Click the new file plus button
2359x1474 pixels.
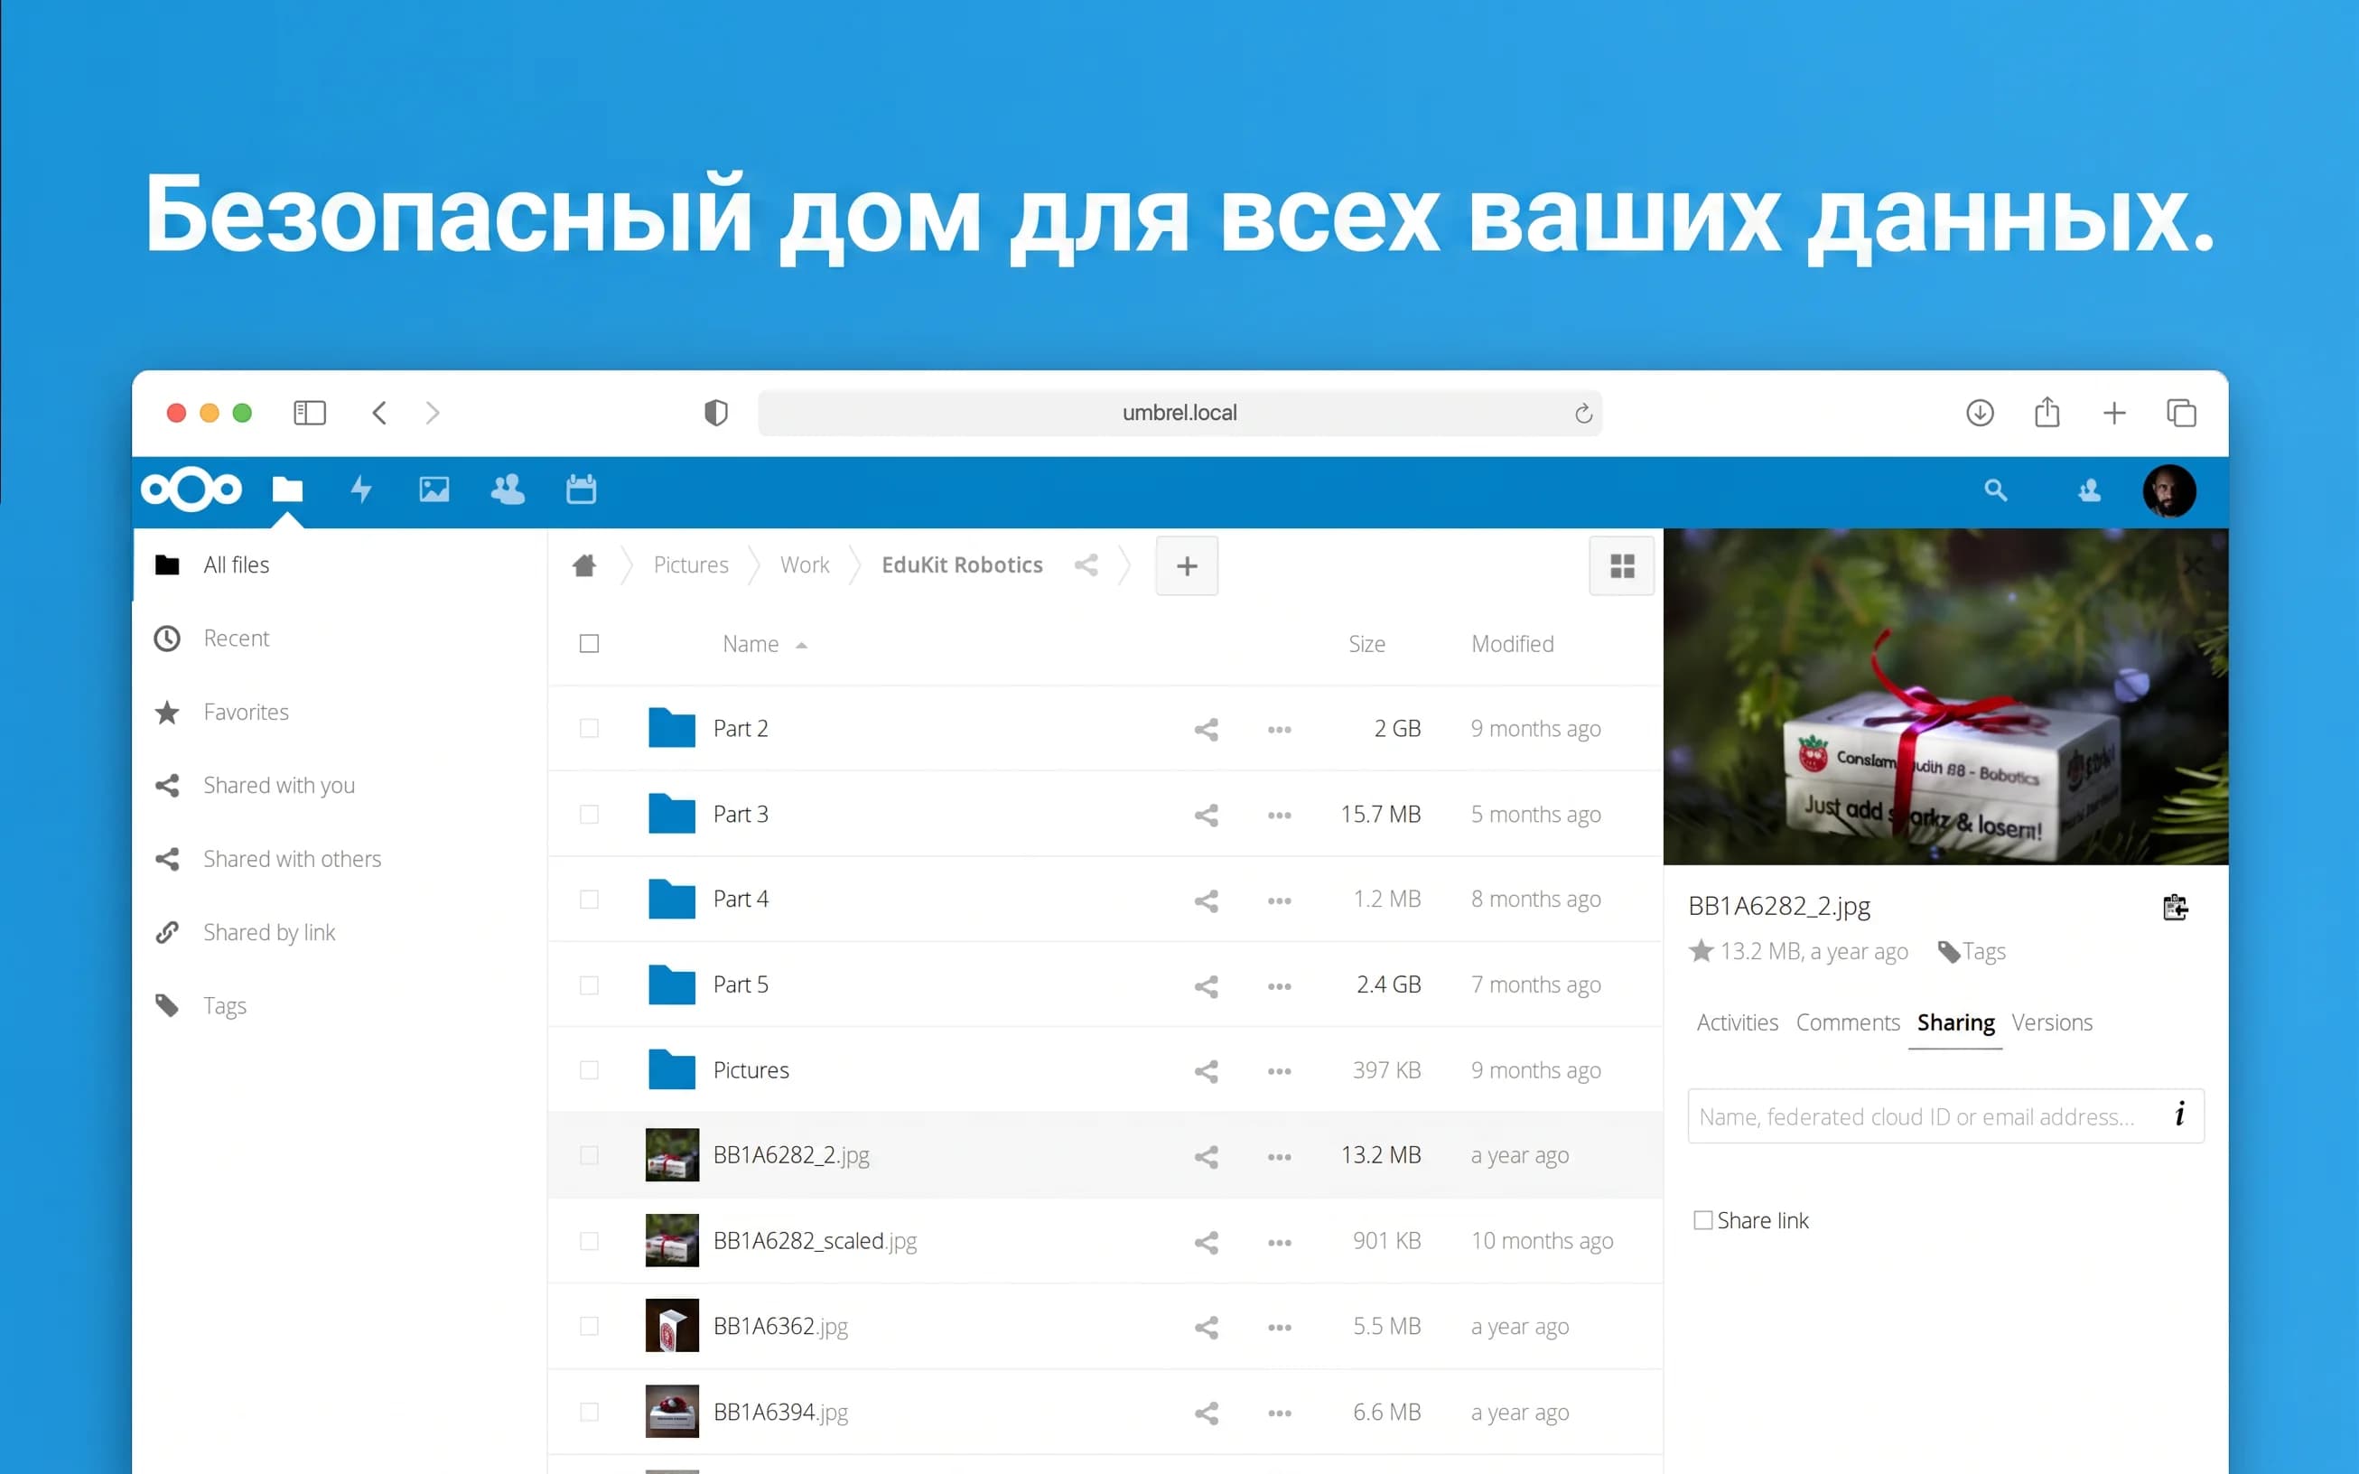tap(1187, 565)
